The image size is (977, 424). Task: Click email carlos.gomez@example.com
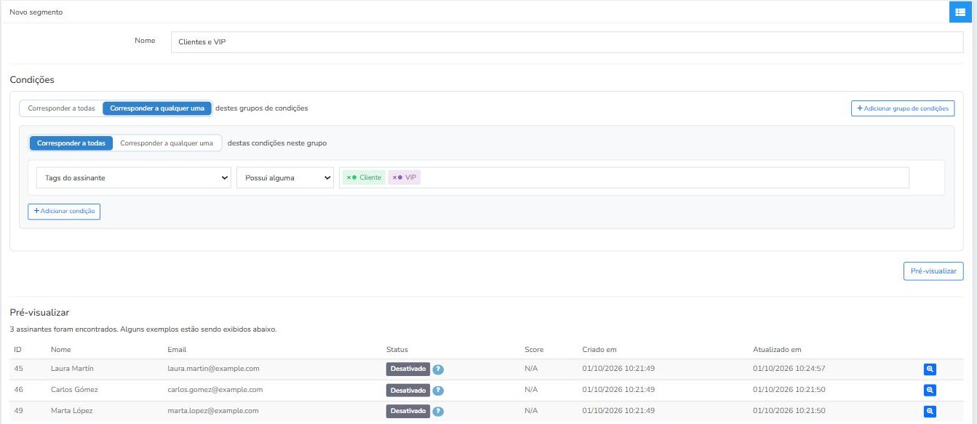click(x=215, y=390)
